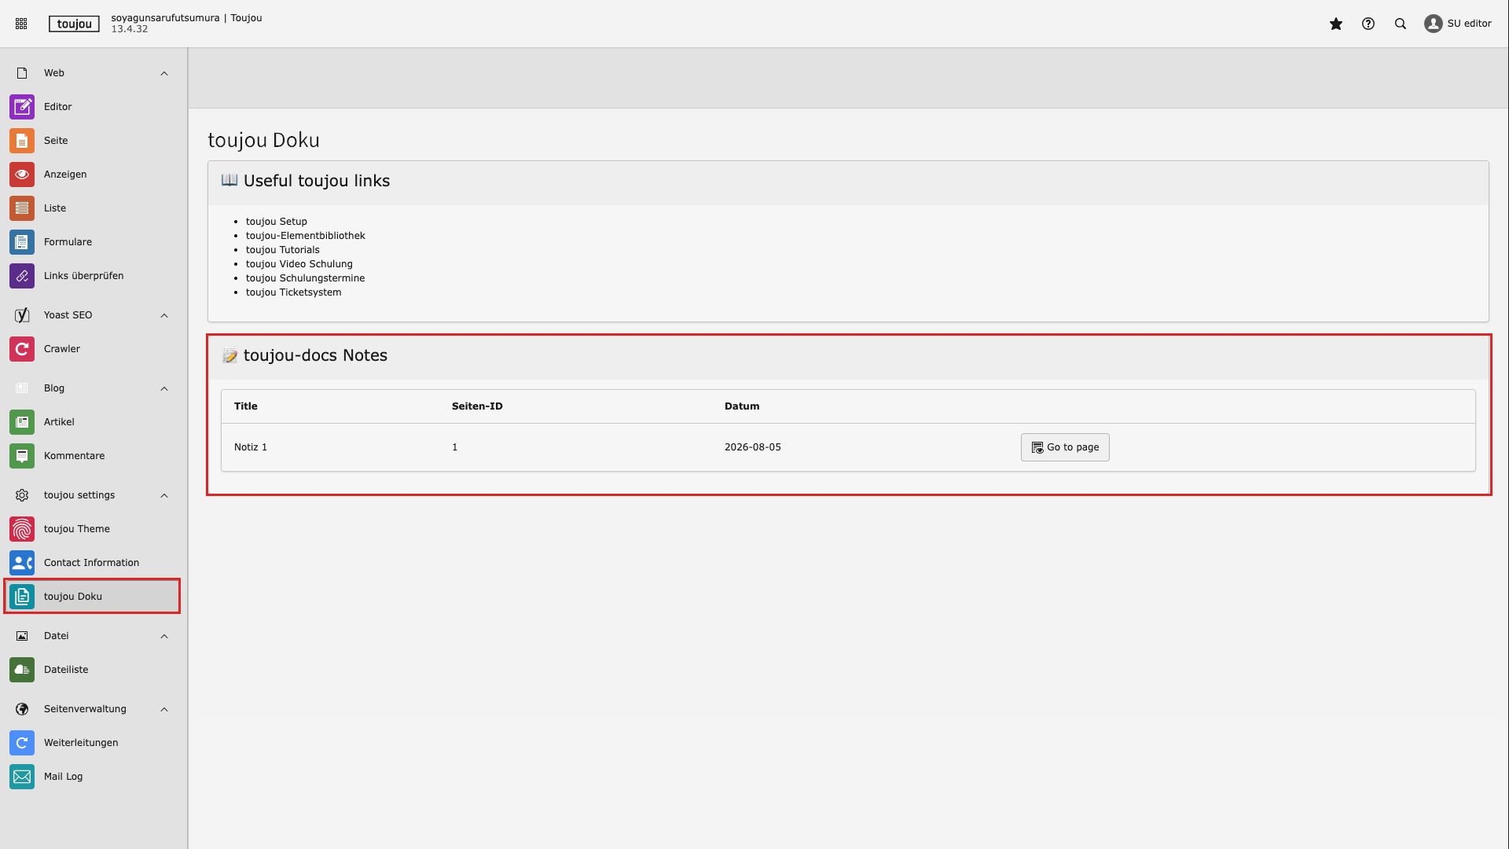The width and height of the screenshot is (1509, 849).
Task: Open the search magnifier icon
Action: [x=1401, y=24]
